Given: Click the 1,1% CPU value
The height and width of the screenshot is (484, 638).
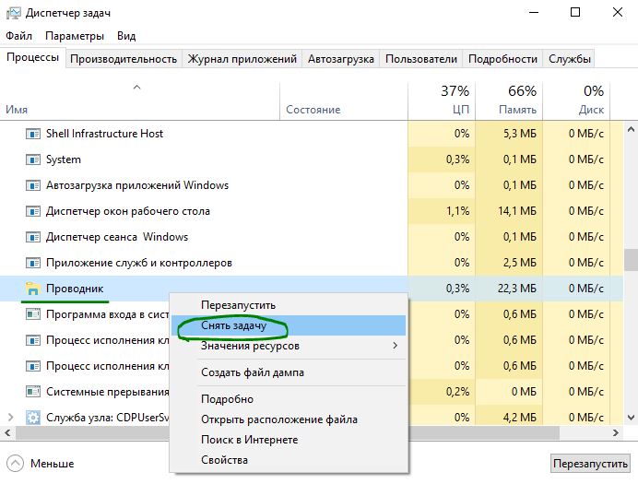Looking at the screenshot, I should [457, 211].
